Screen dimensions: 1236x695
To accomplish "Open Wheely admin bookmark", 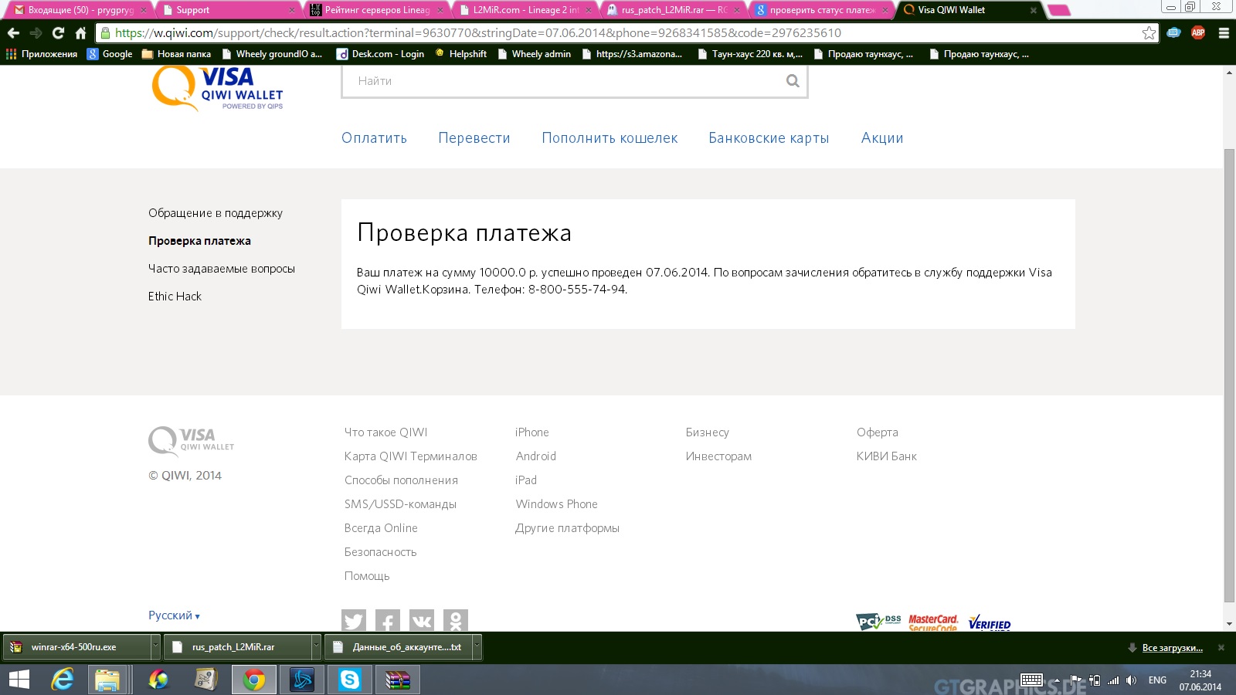I will point(535,54).
